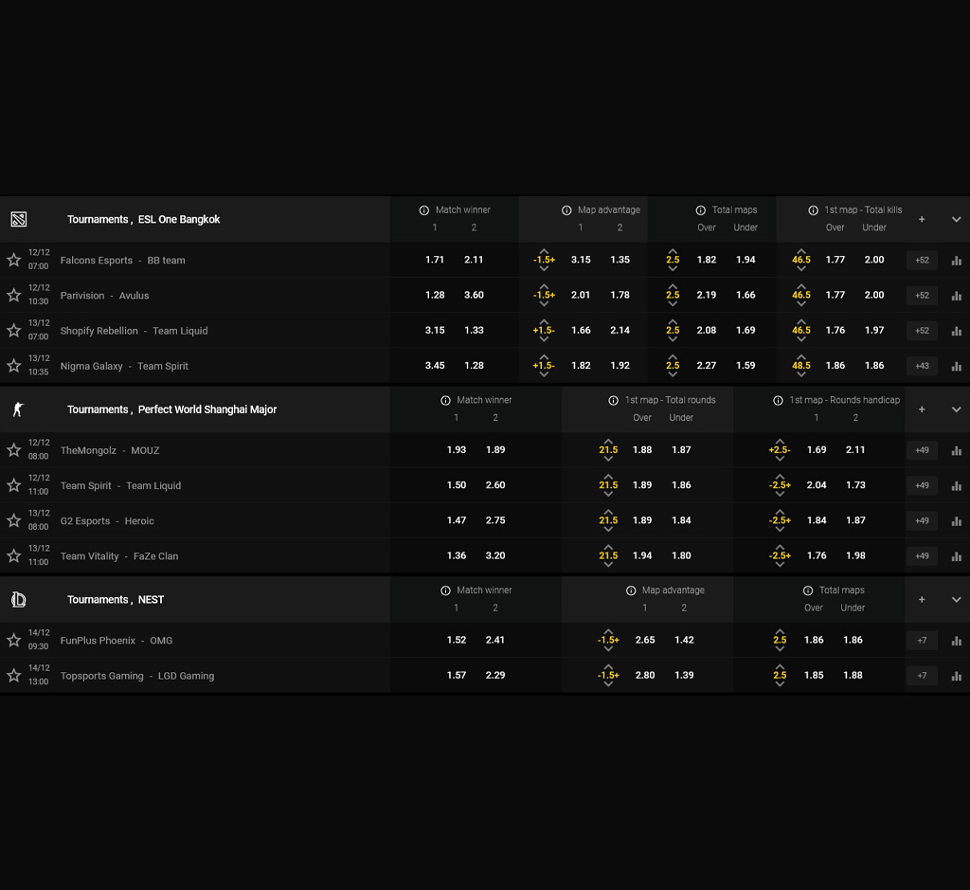
Task: Show info for 1st map - Total rounds
Action: pos(613,400)
